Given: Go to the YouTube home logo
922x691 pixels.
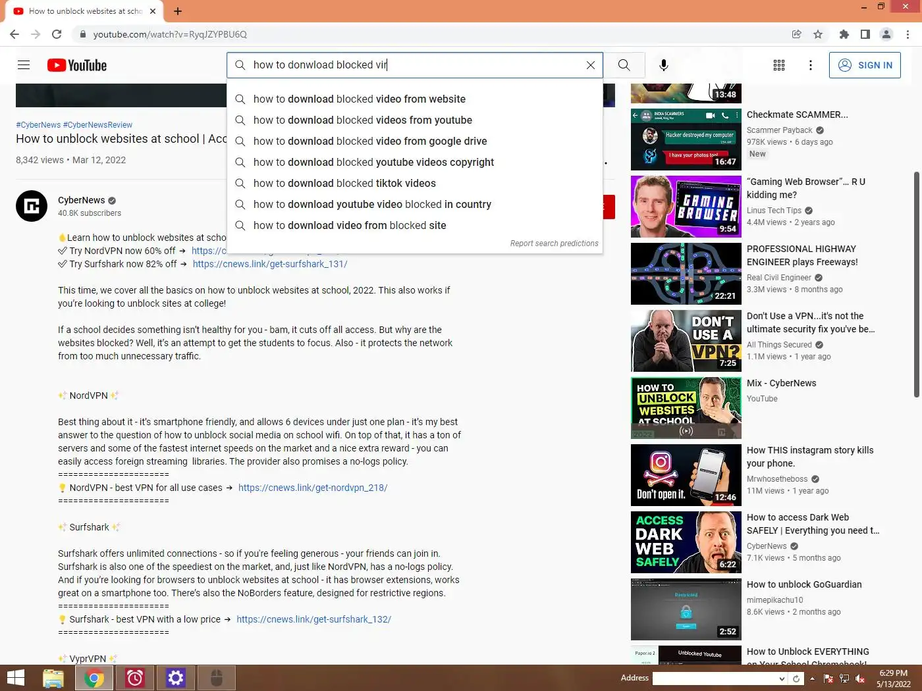Looking at the screenshot, I should coord(77,65).
